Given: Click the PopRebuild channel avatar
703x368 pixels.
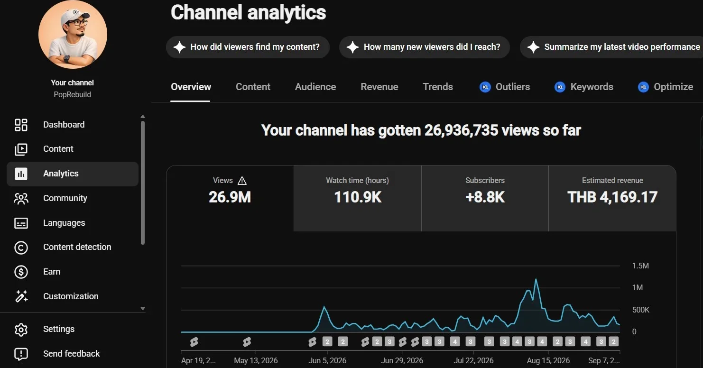Looking at the screenshot, I should (x=73, y=35).
